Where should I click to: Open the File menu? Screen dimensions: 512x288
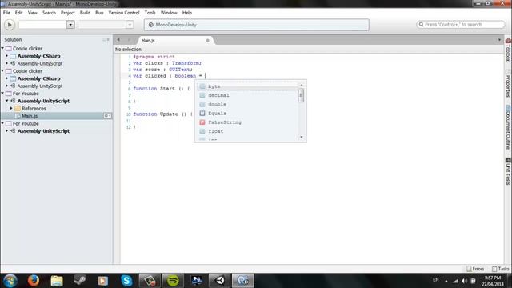[6, 13]
